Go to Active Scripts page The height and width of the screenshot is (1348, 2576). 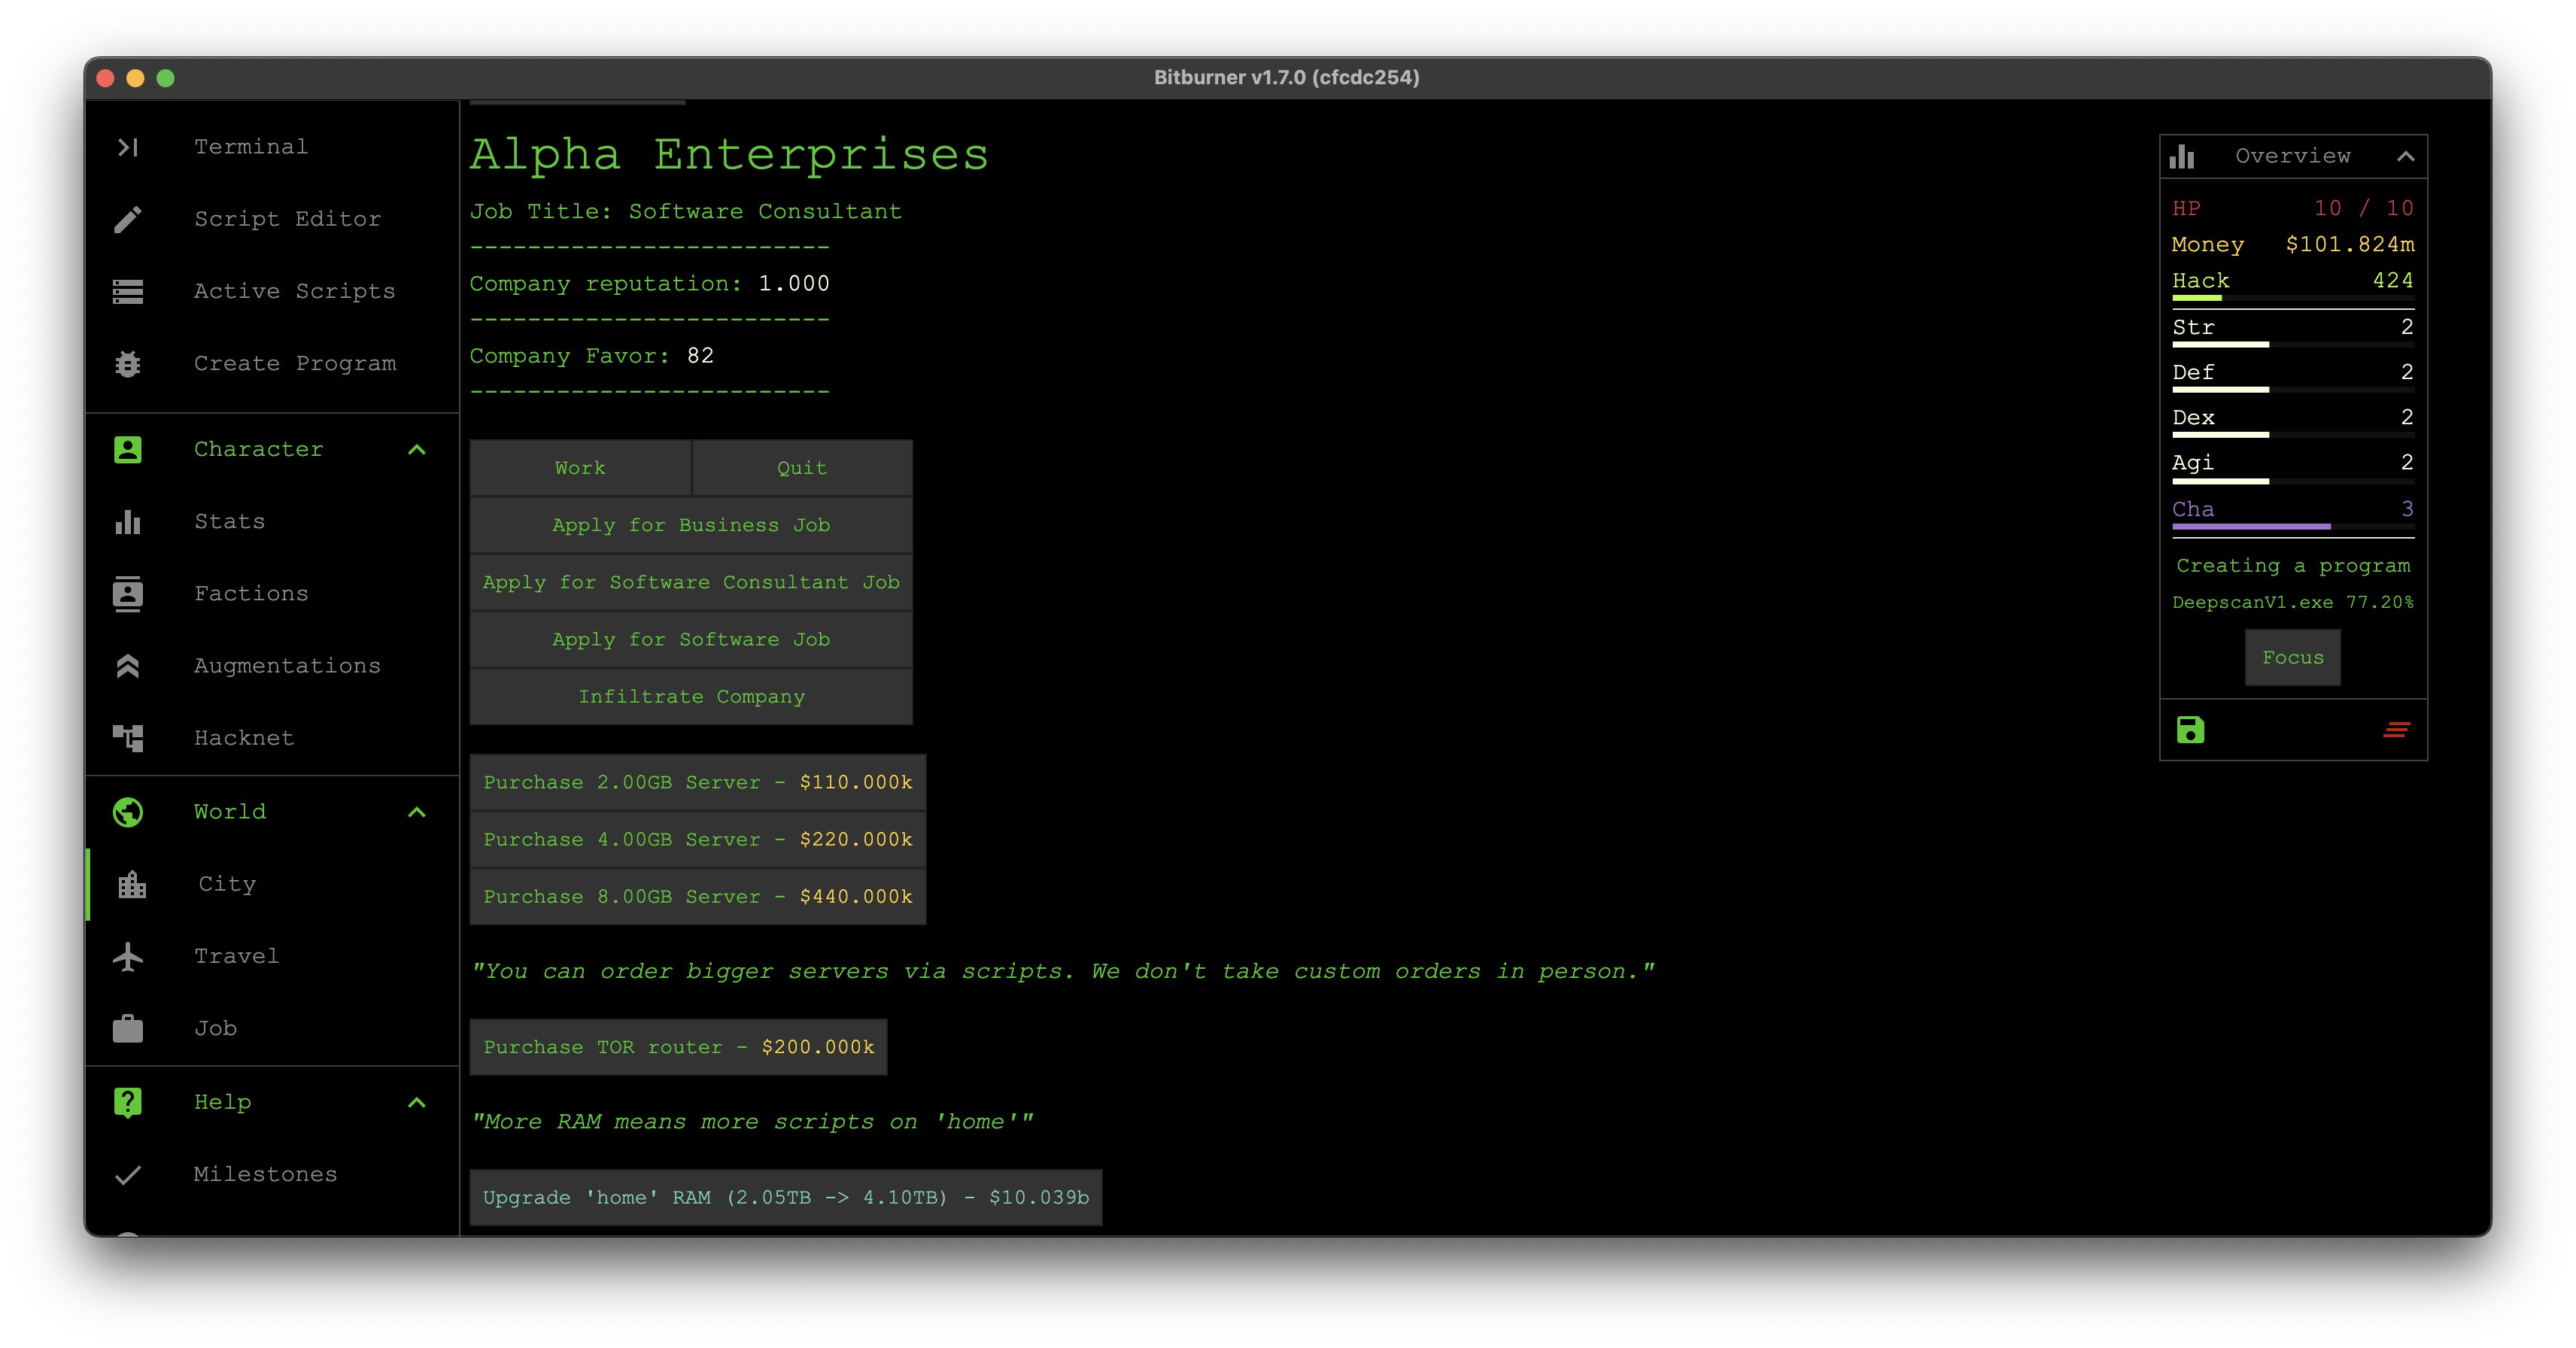tap(272, 291)
